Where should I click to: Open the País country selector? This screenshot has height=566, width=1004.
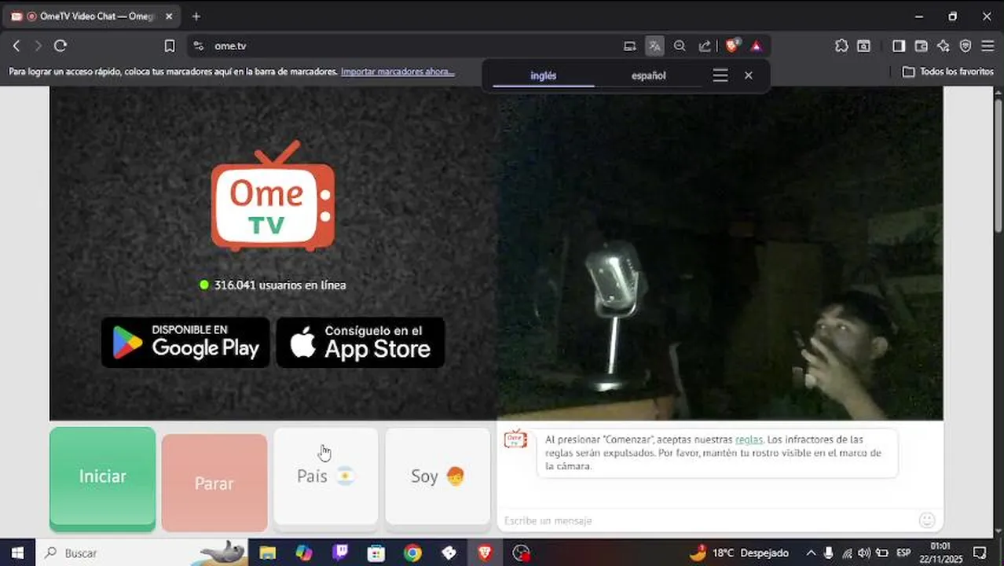coord(326,476)
